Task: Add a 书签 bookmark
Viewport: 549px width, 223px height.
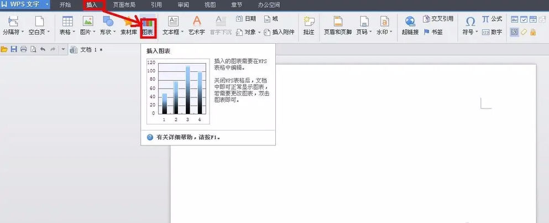Action: coord(433,32)
